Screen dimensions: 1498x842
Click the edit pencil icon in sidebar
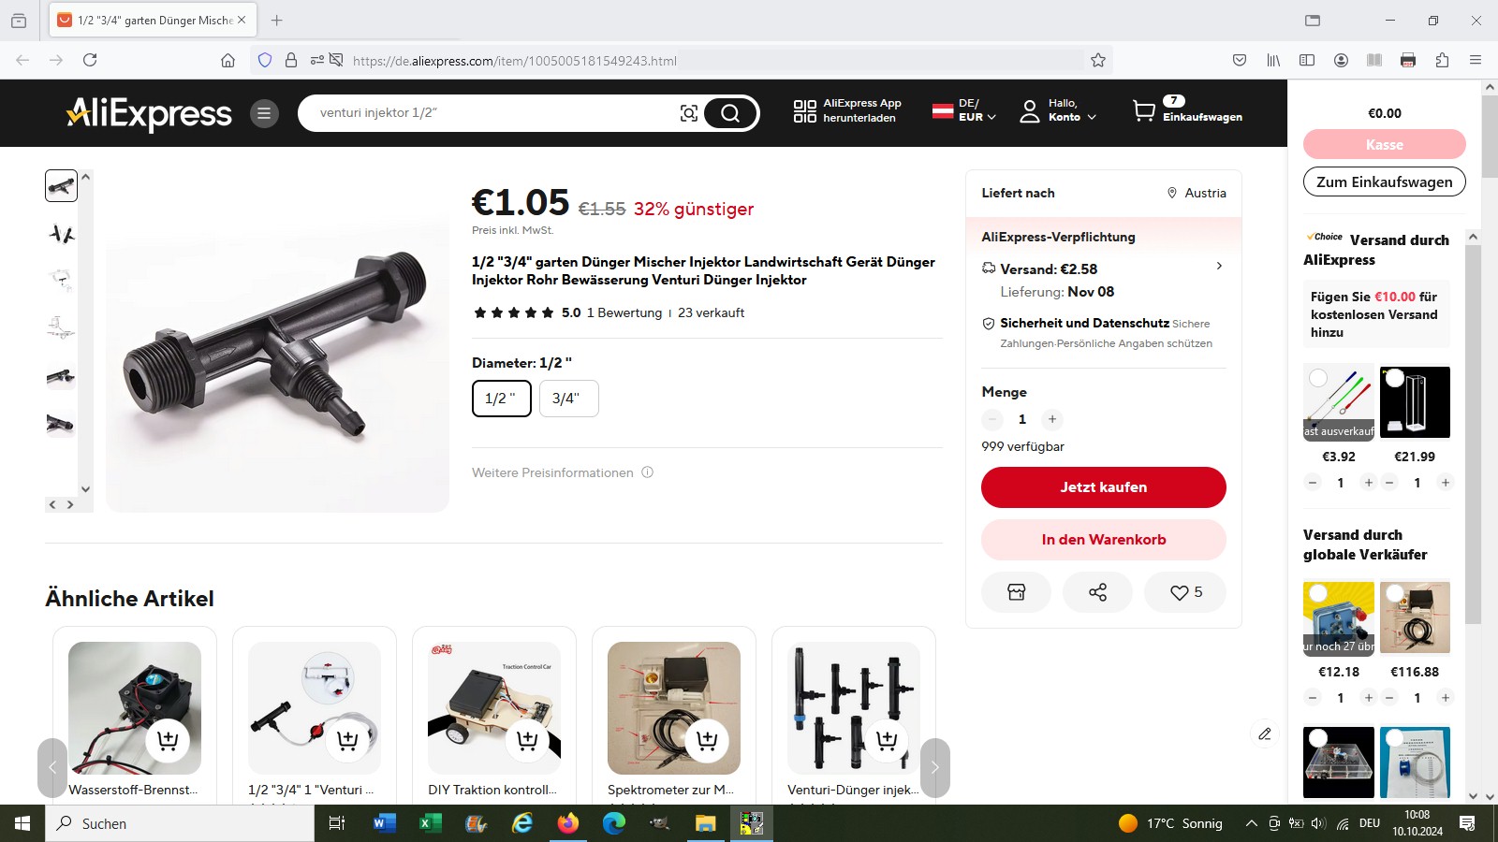coord(1265,733)
